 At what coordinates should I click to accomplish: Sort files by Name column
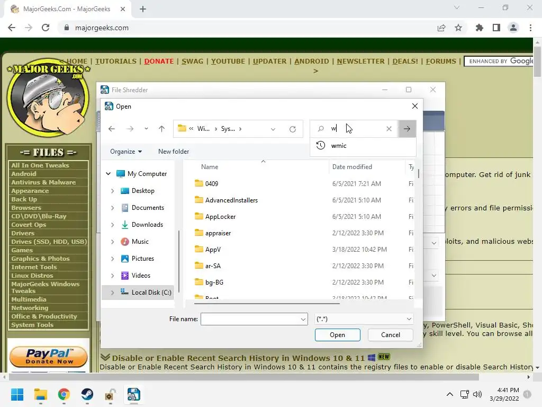point(210,167)
